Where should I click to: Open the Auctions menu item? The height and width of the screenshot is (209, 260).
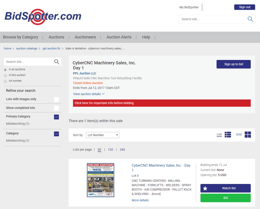pos(56,37)
